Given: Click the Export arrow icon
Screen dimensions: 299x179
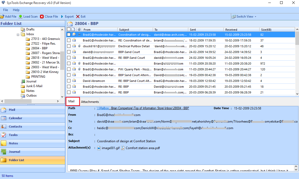Looking at the screenshot, I should coord(62,17).
